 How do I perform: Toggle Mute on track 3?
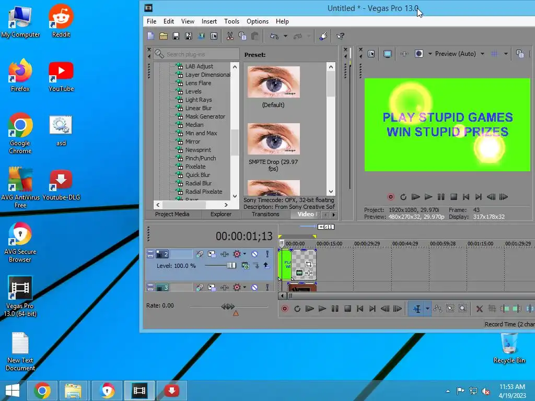tap(254, 288)
